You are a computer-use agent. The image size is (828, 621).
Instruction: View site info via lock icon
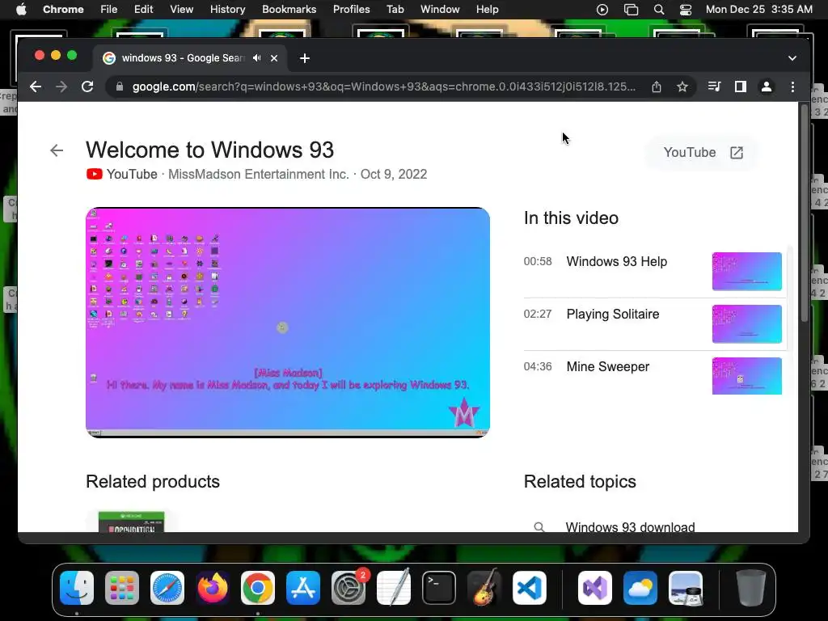(x=120, y=87)
